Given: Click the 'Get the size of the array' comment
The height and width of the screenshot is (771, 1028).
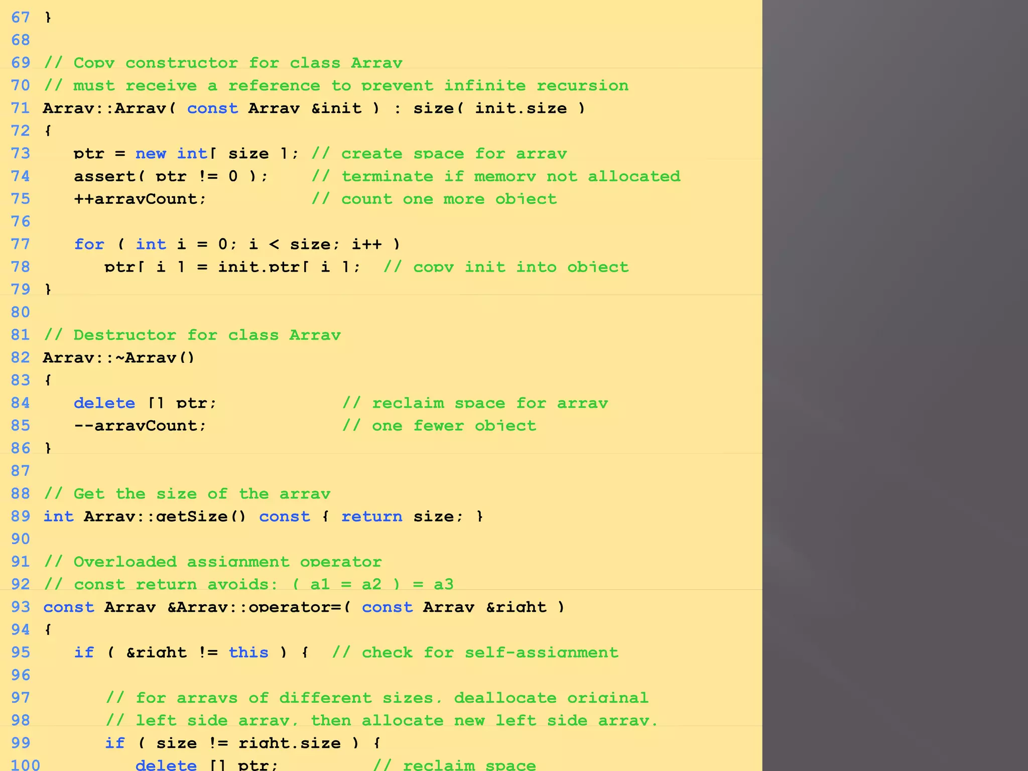Looking at the screenshot, I should 187,493.
